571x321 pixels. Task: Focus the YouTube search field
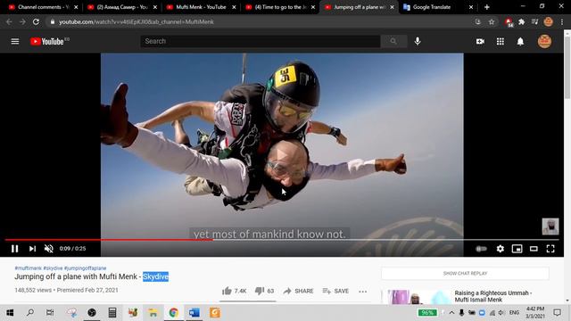pyautogui.click(x=261, y=42)
